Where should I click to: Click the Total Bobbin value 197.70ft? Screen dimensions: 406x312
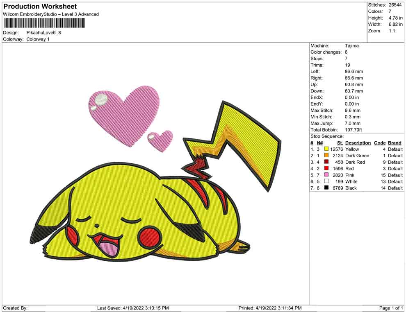coord(353,130)
